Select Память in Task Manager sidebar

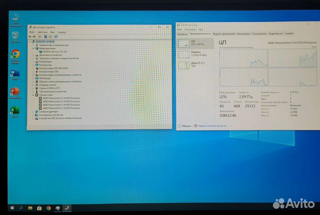pos(196,54)
